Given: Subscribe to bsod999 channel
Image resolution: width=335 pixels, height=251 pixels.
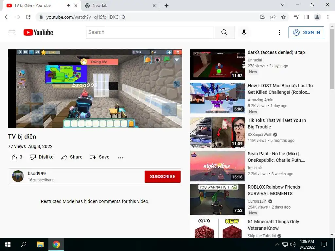Looking at the screenshot, I should [x=163, y=176].
